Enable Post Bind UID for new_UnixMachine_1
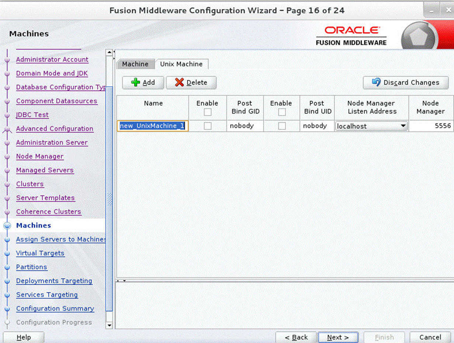Screen dimensions: 454x343 point(281,126)
